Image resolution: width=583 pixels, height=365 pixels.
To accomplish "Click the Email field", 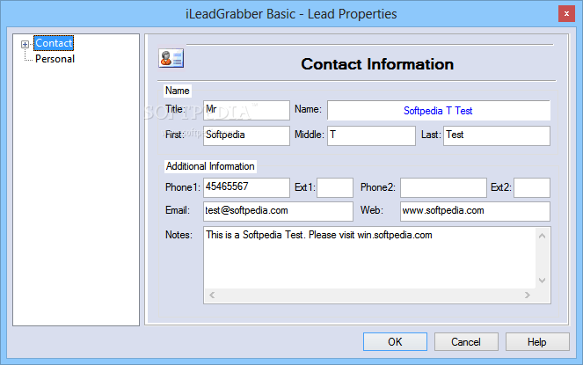I will click(x=278, y=211).
